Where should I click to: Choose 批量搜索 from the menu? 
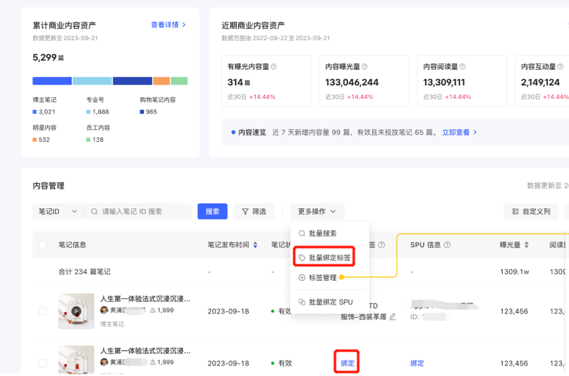point(318,234)
